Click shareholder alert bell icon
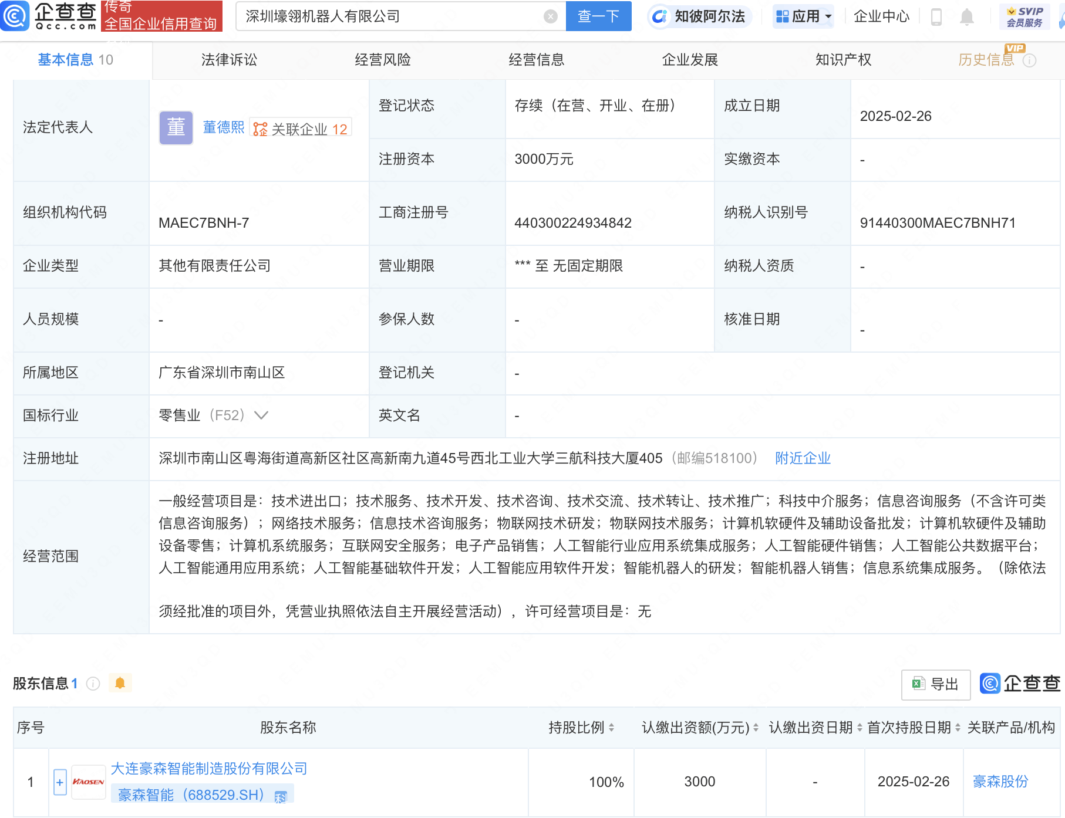This screenshot has width=1065, height=818. [x=120, y=683]
